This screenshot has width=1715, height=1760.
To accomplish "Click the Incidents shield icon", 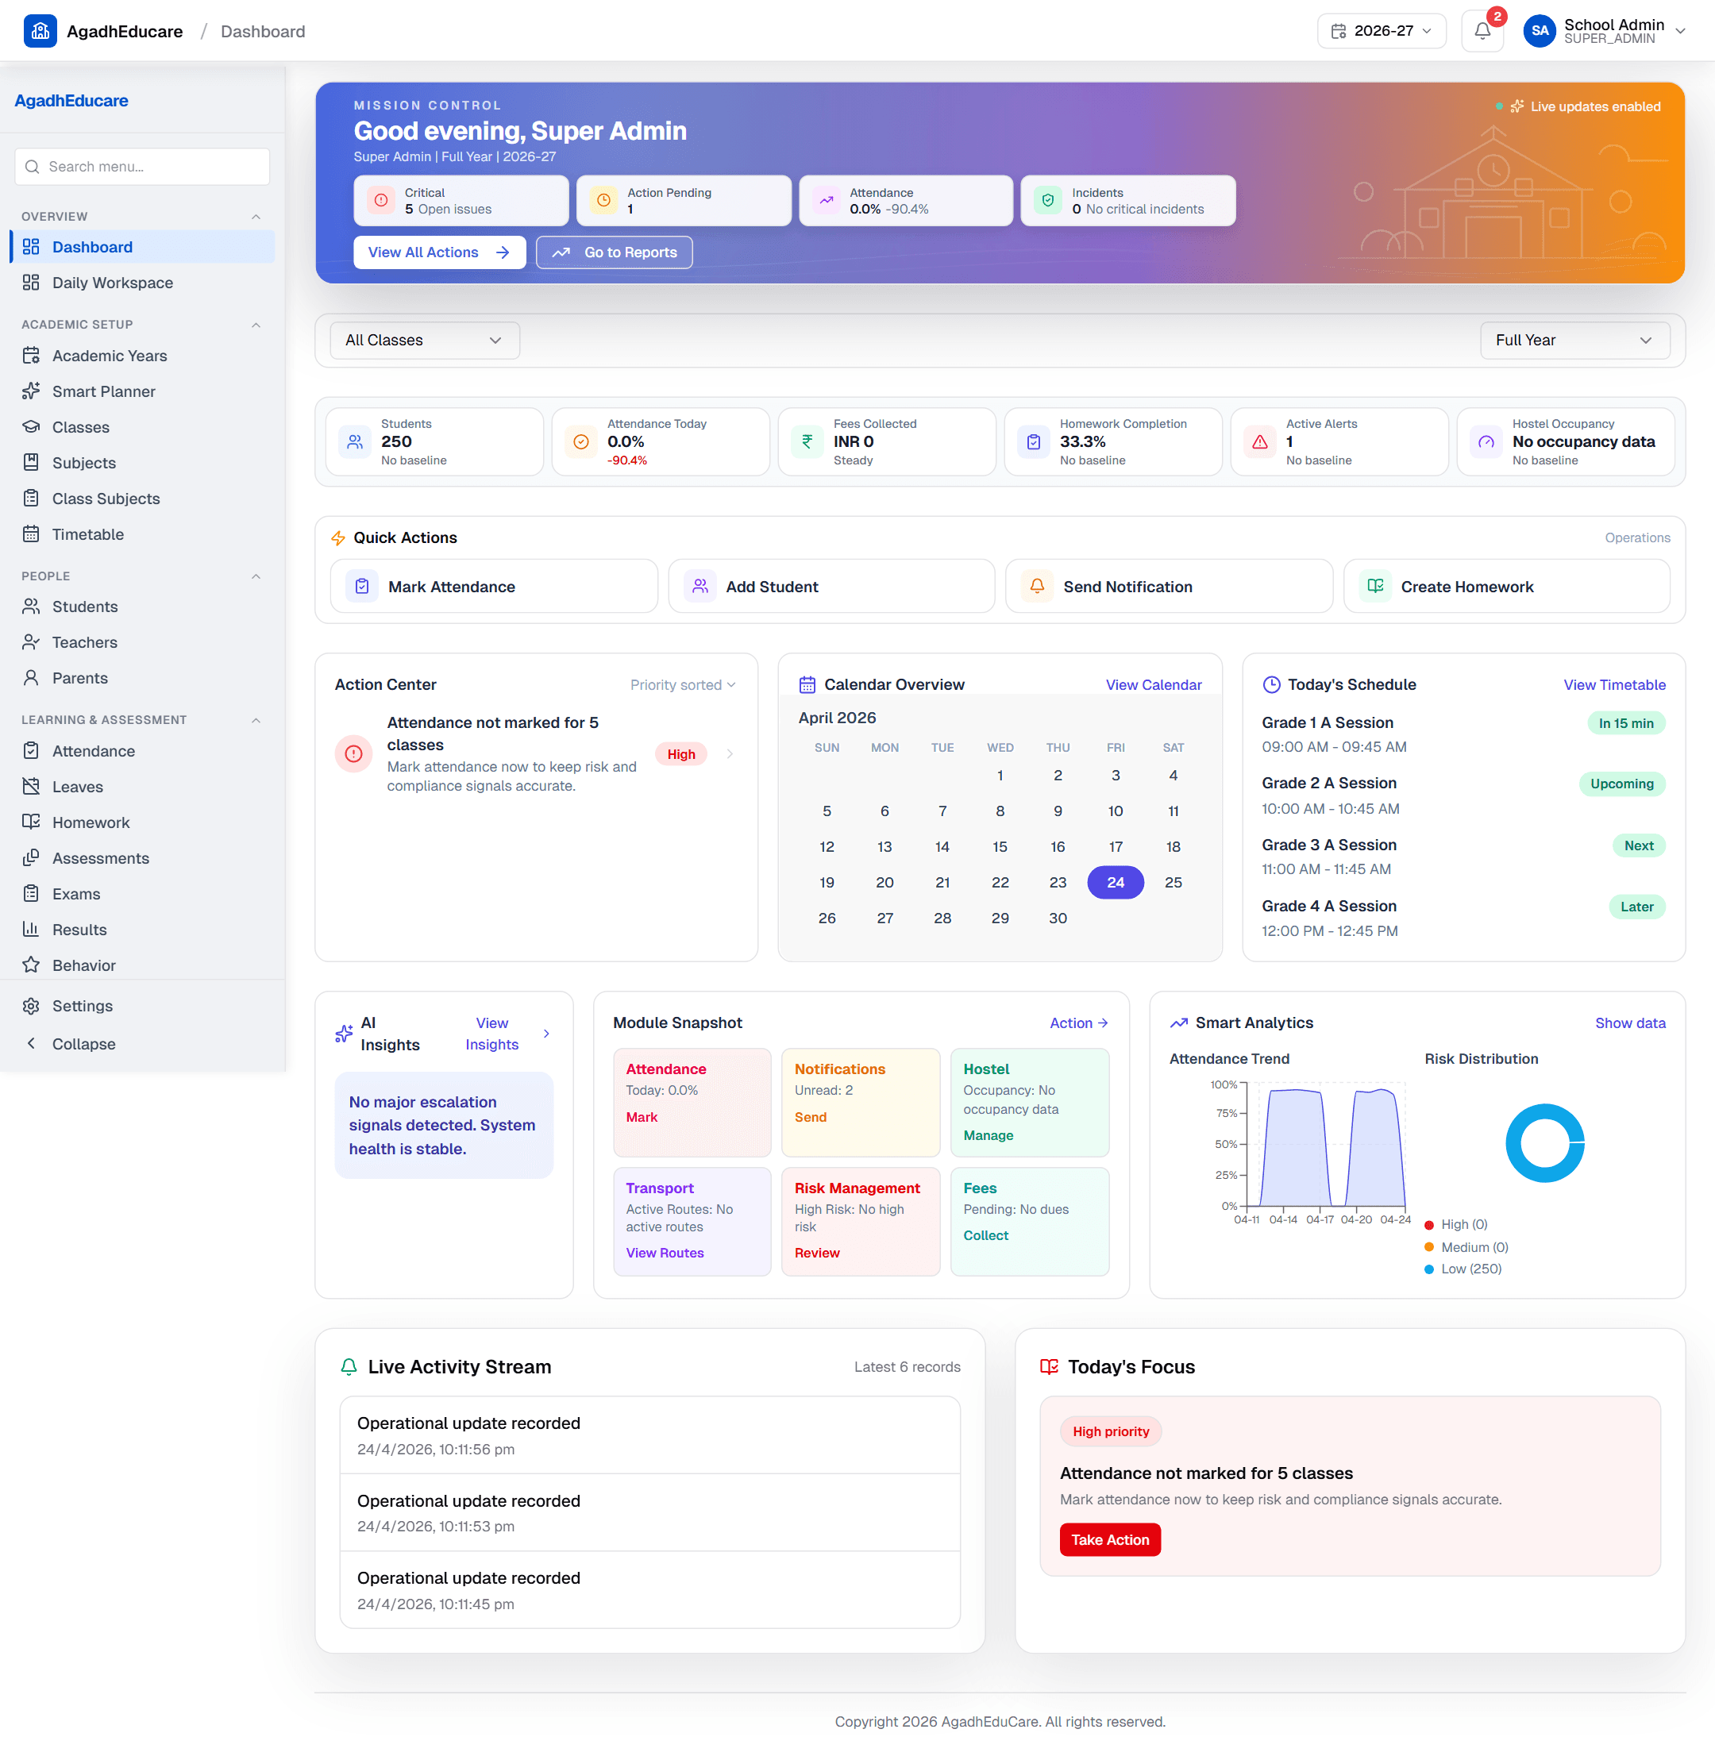I will click(1047, 200).
